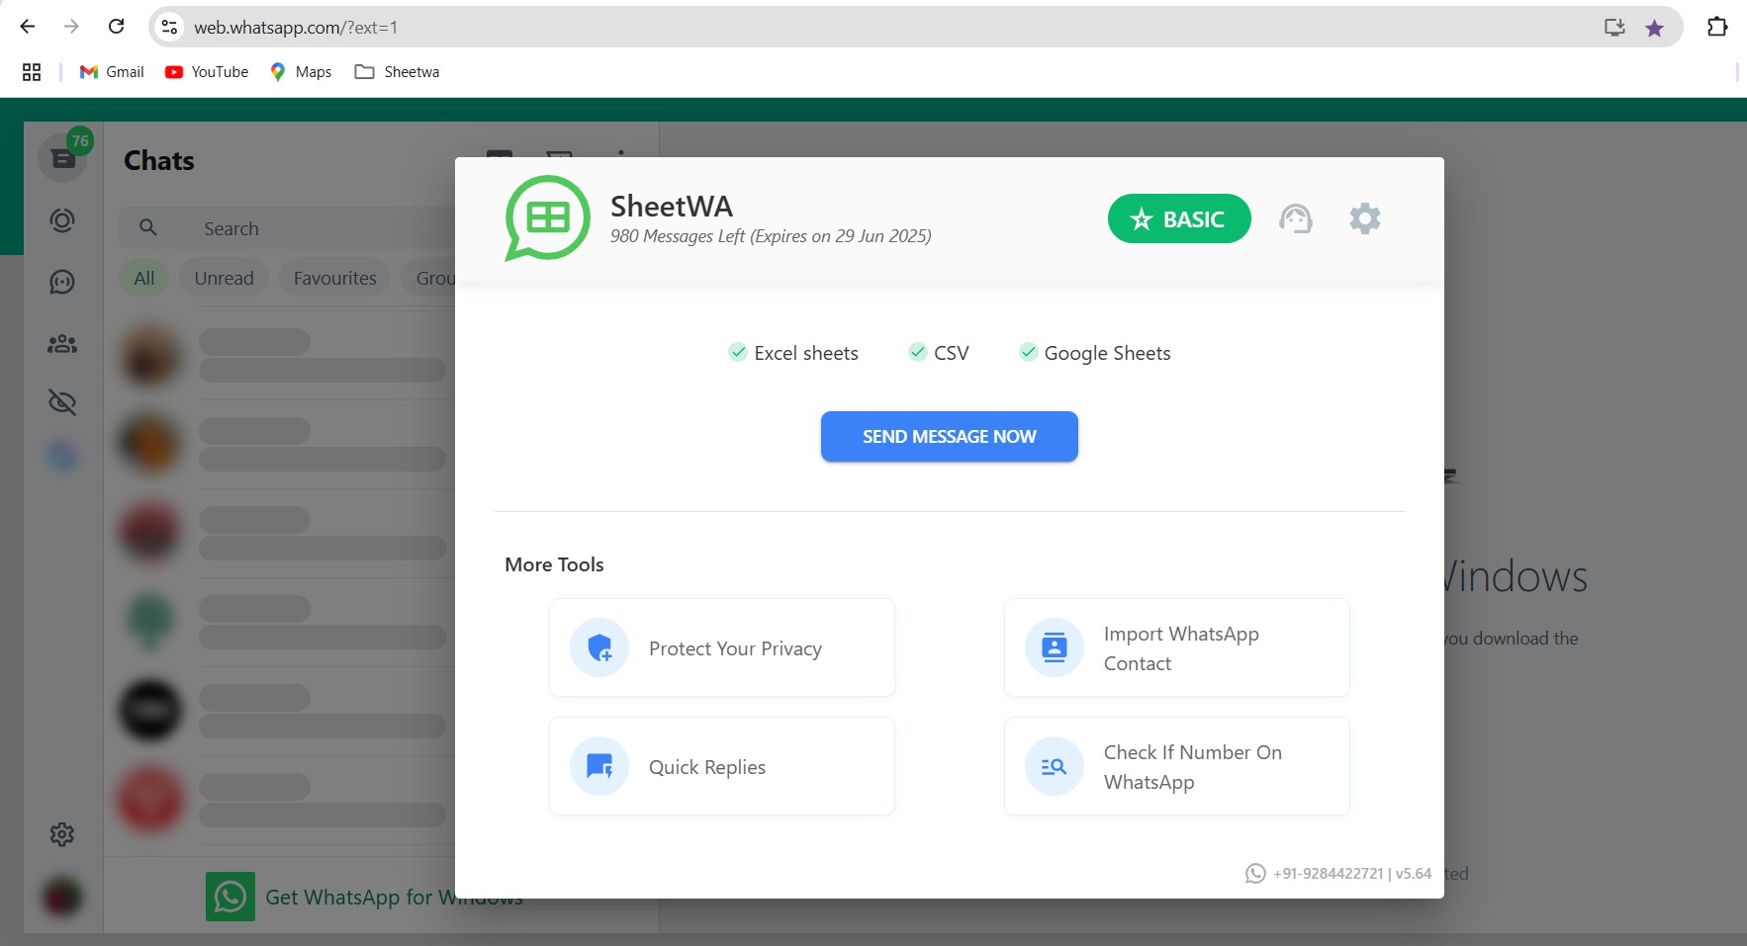Open WhatsApp Communities icon in sidebar
1747x946 pixels.
point(62,344)
